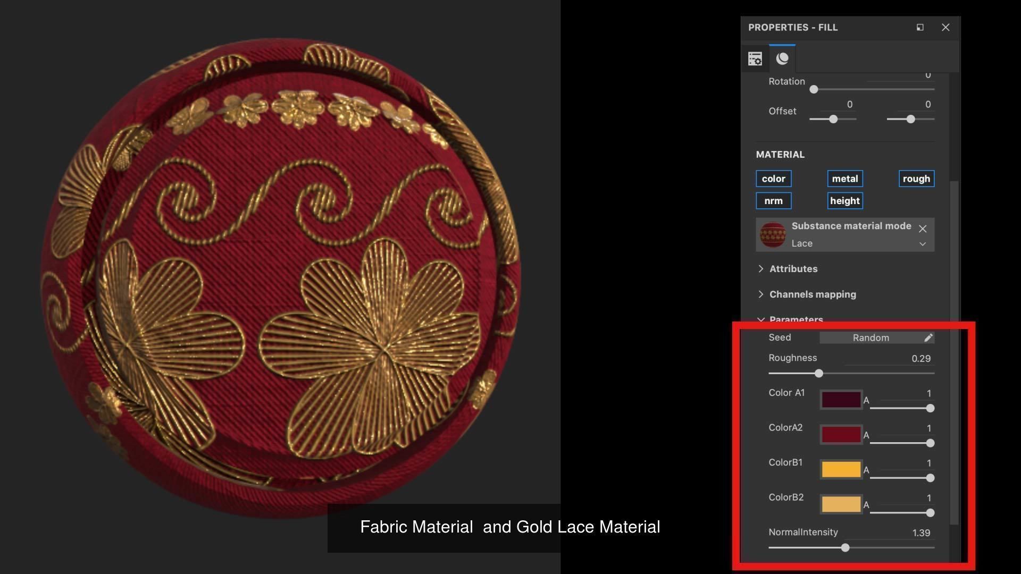Toggle the color channel button
This screenshot has width=1021, height=574.
tap(773, 179)
